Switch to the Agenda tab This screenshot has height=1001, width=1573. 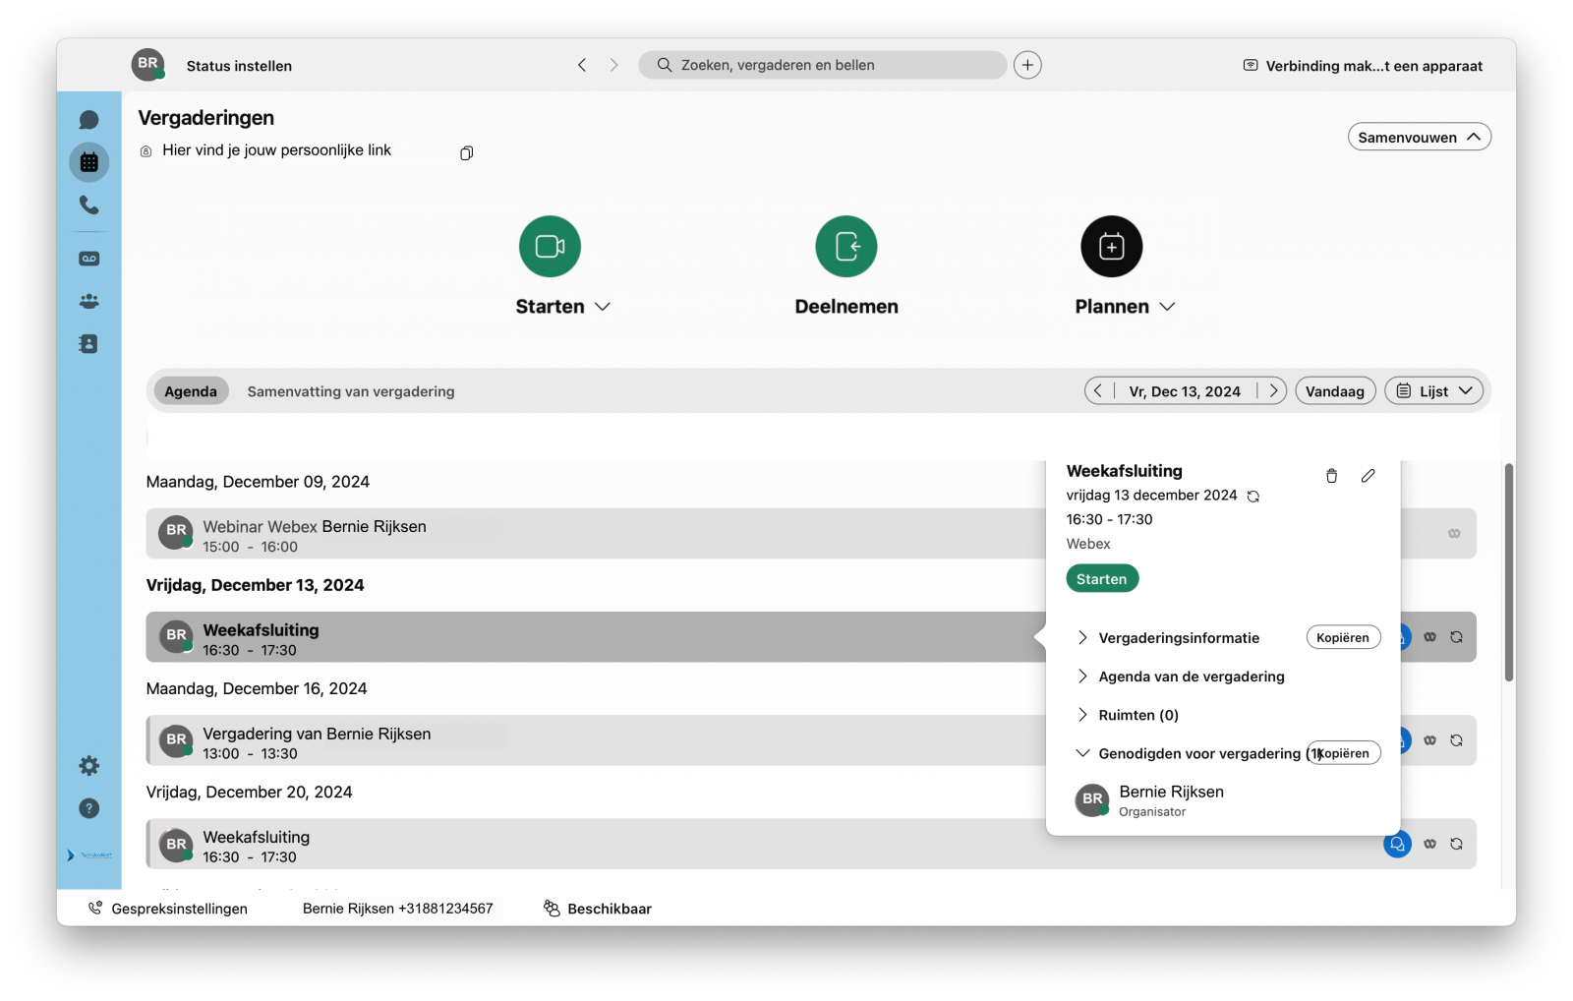191,390
